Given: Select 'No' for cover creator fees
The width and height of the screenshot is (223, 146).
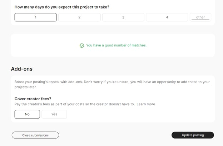Looking at the screenshot, I should pyautogui.click(x=27, y=114).
